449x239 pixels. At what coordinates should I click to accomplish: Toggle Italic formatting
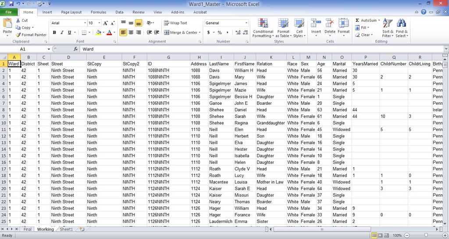coord(62,33)
